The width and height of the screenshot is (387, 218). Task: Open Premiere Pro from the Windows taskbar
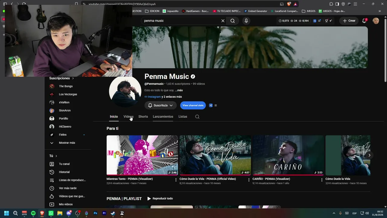point(104,213)
